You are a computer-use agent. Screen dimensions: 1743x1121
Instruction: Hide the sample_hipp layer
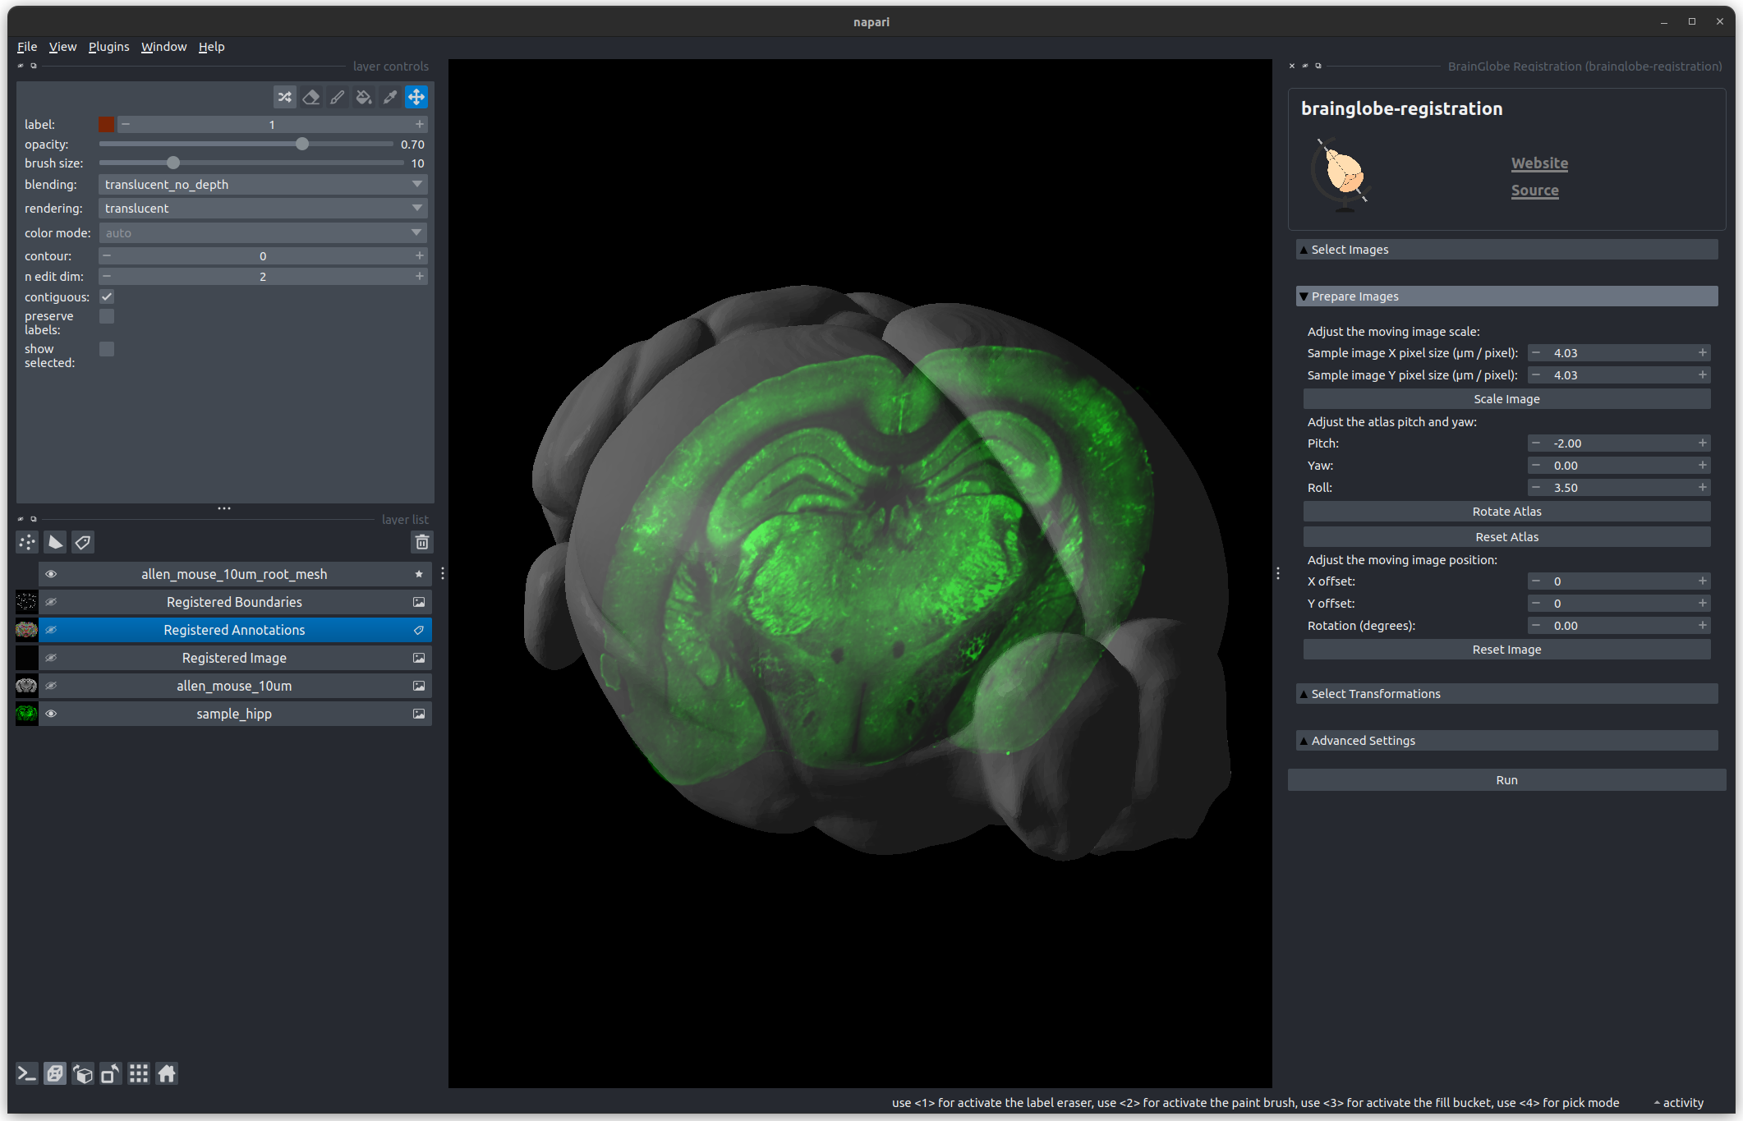coord(51,714)
